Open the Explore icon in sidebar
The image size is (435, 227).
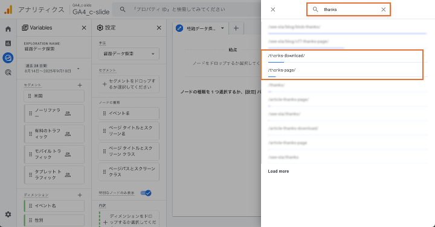pyautogui.click(x=8, y=58)
